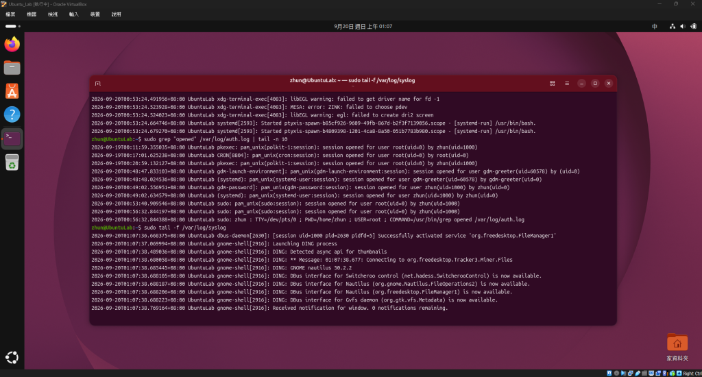The width and height of the screenshot is (702, 377).
Task: Open the 輸入 menu in VirtualBox
Action: coord(74,14)
